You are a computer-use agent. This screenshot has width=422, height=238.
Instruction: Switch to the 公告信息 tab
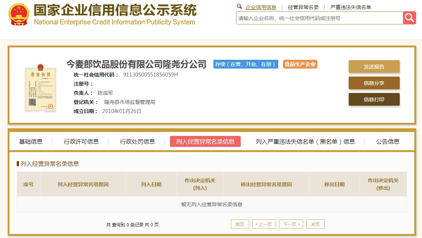click(x=388, y=141)
